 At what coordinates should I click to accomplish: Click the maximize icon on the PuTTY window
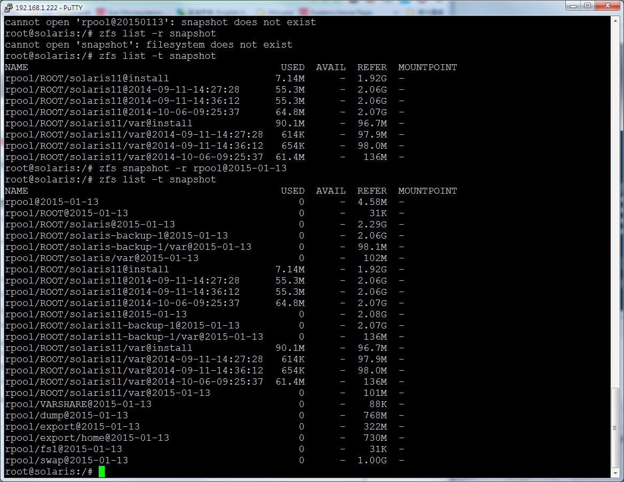(588, 5)
